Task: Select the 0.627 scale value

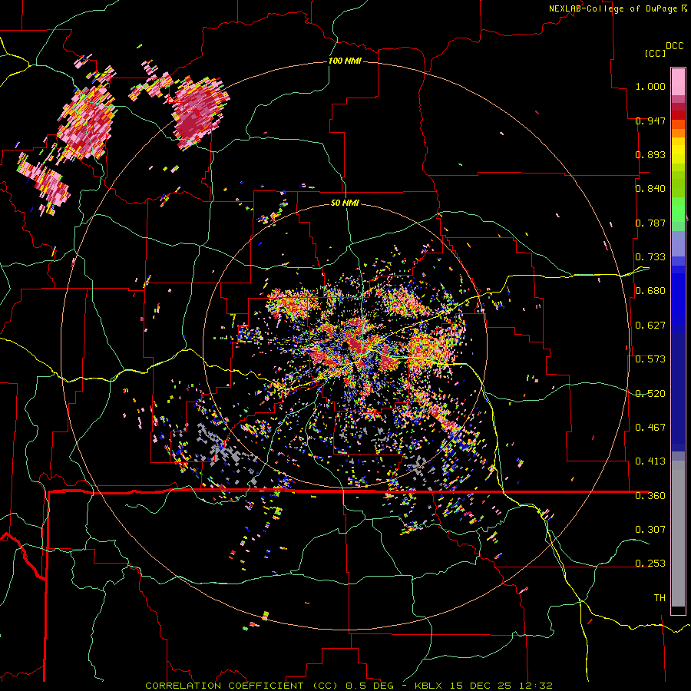Action: click(650, 326)
